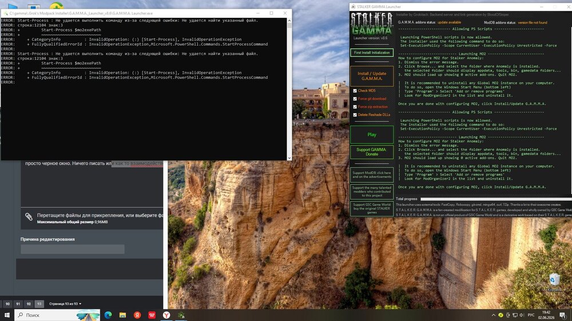Click the РУС language indicator
Screen dimensions: 572x321
tap(531, 315)
